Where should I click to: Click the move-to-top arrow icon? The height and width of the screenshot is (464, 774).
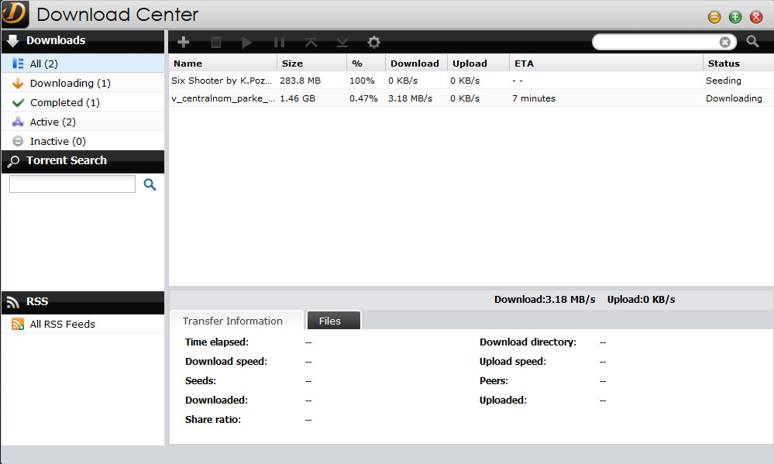click(x=311, y=43)
